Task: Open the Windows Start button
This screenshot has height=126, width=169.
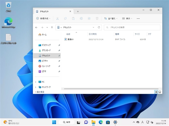Action: click(x=54, y=122)
